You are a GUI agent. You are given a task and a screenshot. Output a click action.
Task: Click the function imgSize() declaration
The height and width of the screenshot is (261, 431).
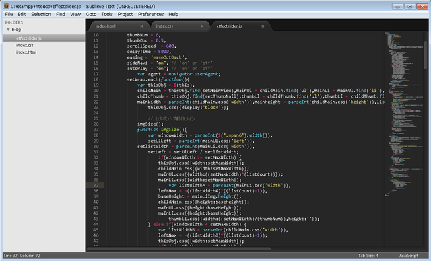tap(162, 130)
